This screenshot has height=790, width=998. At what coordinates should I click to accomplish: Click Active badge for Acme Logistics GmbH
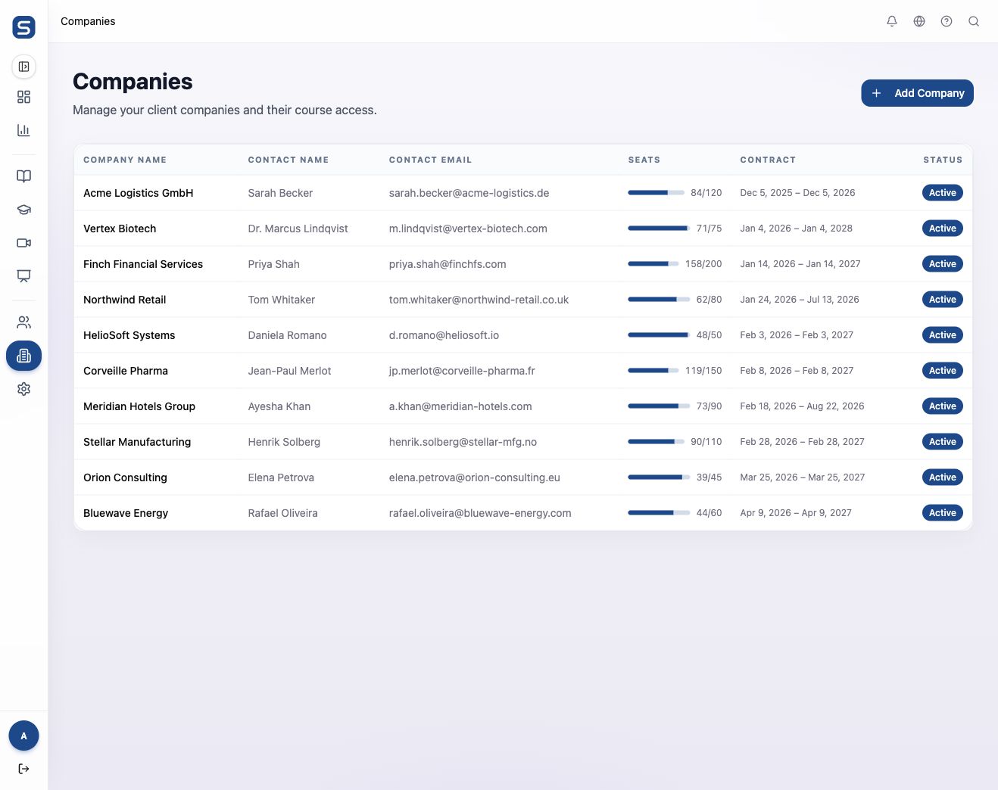943,193
